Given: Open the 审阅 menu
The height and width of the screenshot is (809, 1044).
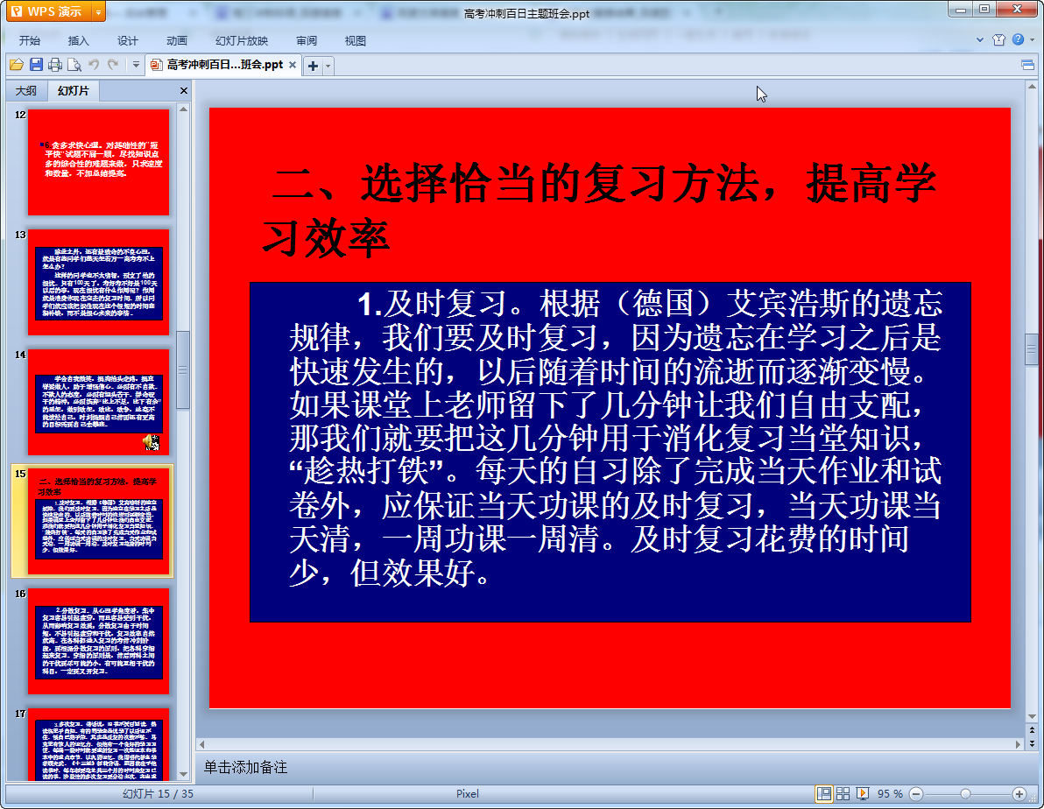Looking at the screenshot, I should click(x=307, y=40).
